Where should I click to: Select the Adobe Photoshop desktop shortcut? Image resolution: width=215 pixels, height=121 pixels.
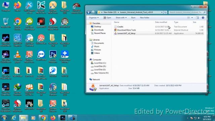(53, 57)
